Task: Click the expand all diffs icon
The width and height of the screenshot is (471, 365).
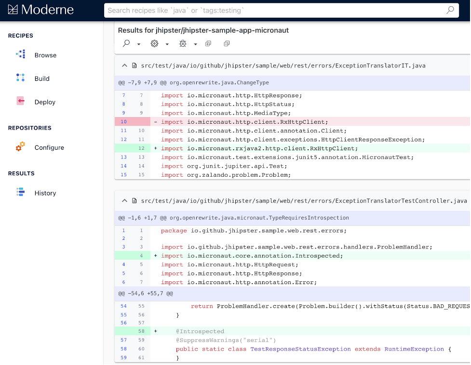Action: [x=208, y=43]
